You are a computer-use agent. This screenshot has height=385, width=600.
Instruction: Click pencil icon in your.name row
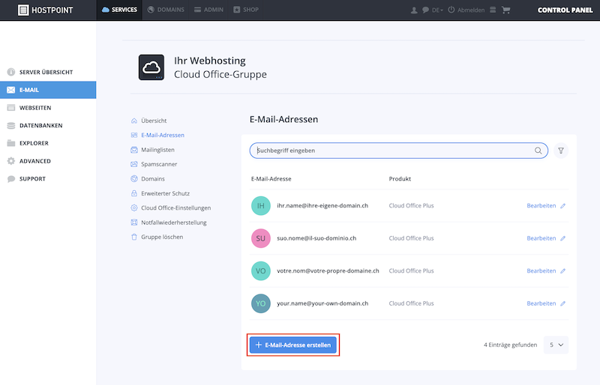(x=563, y=303)
